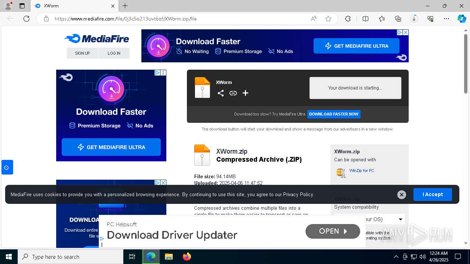Close the top banner ad
The height and width of the screenshot is (264, 470).
point(406,32)
